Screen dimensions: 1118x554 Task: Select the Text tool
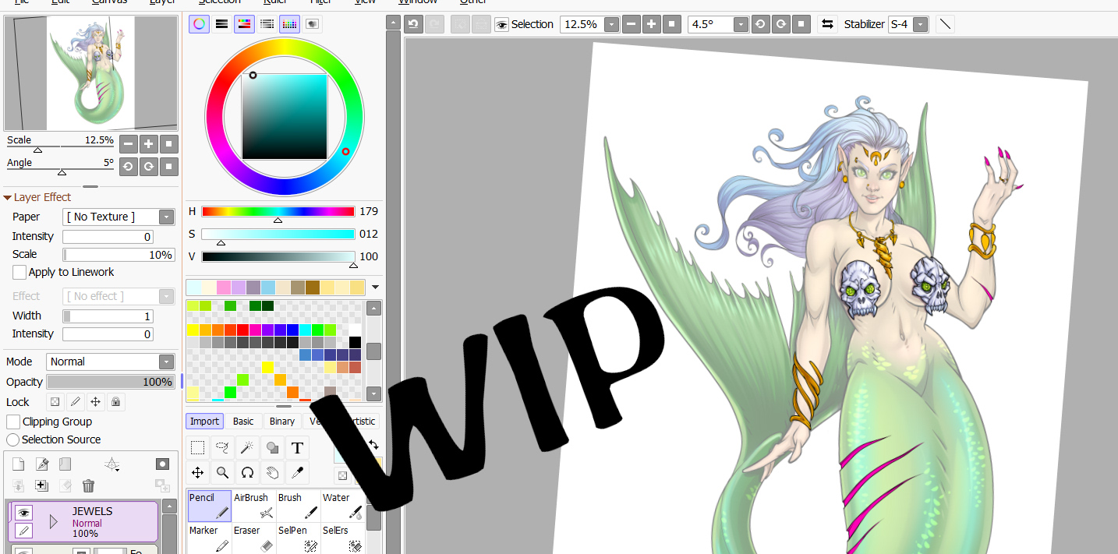[x=297, y=447]
